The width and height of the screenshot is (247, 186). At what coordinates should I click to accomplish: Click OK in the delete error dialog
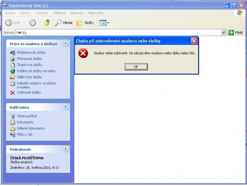[x=136, y=67]
